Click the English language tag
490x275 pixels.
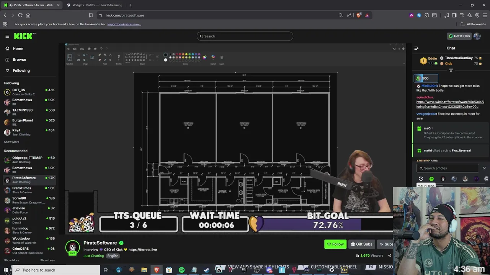coord(113,256)
